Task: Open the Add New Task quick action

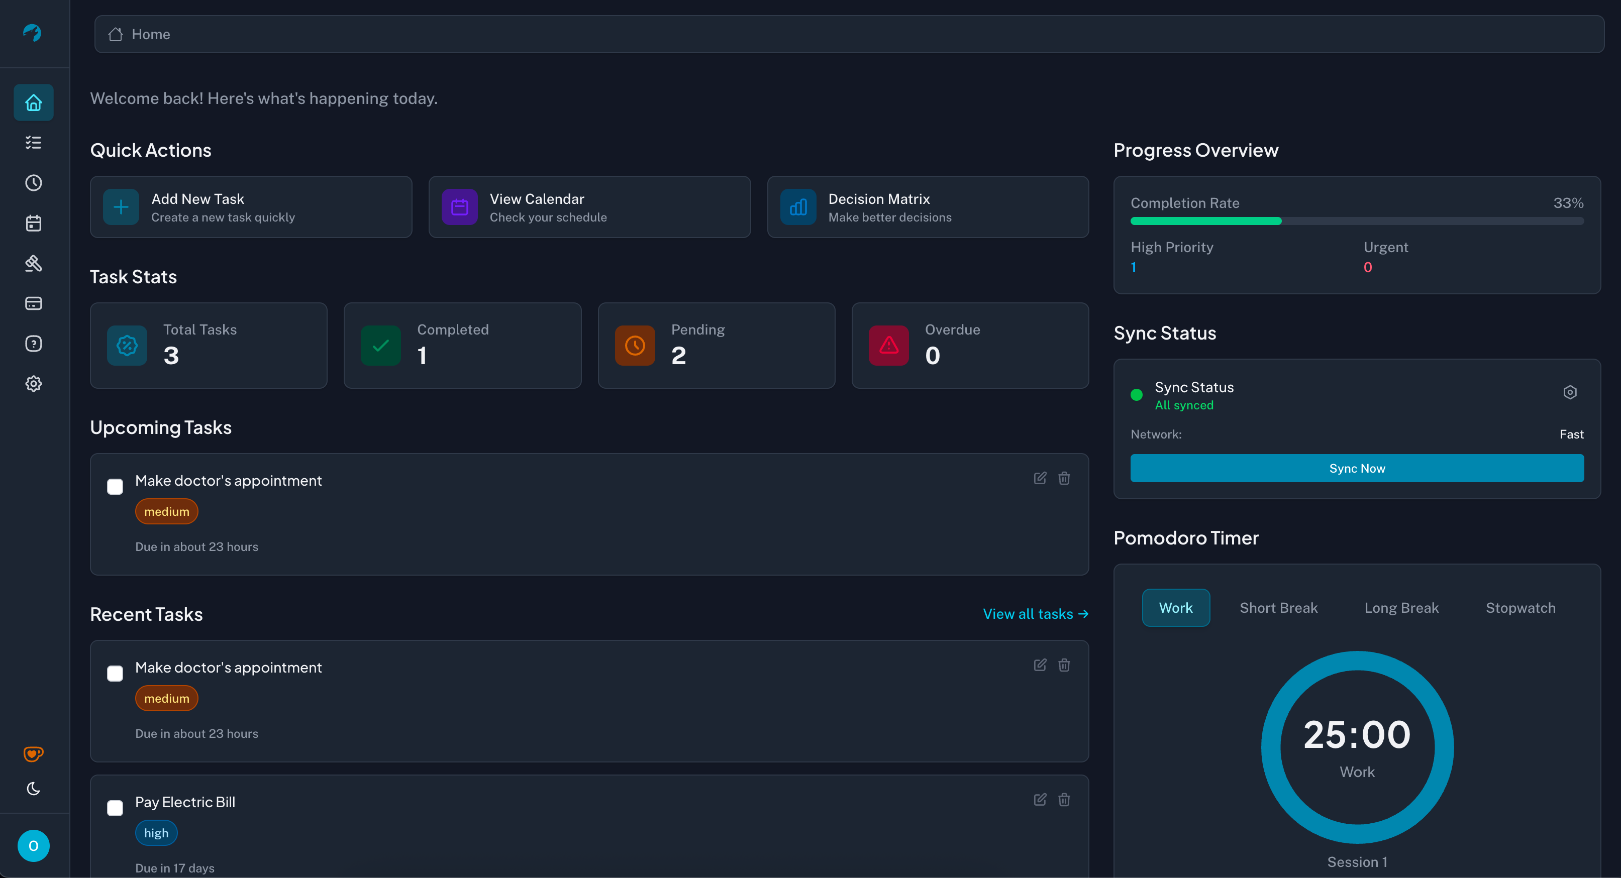Action: [250, 207]
